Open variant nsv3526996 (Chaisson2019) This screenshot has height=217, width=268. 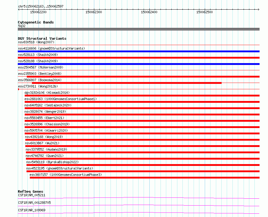coord(47,124)
